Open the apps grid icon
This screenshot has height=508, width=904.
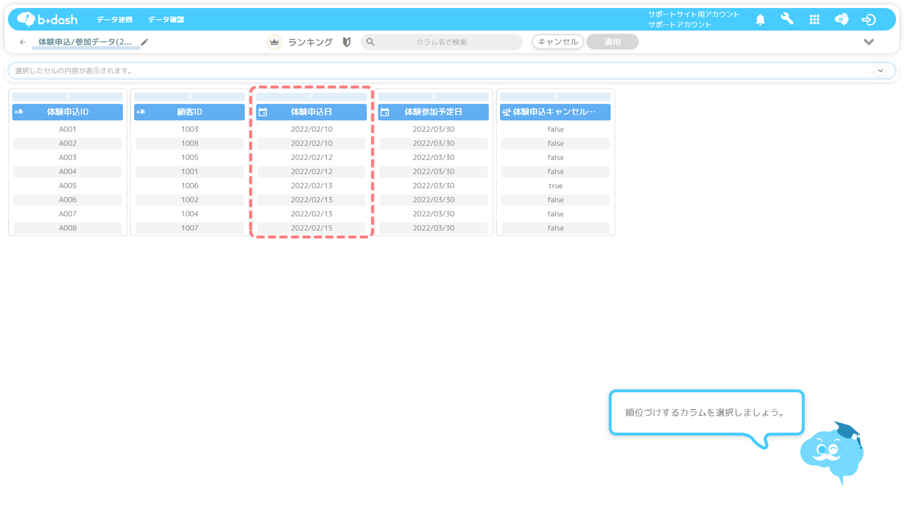point(814,20)
